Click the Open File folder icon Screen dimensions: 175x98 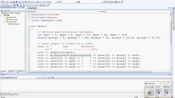(11, 2)
